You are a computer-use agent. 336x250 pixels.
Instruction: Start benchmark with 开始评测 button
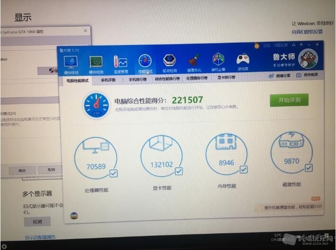pos(289,100)
